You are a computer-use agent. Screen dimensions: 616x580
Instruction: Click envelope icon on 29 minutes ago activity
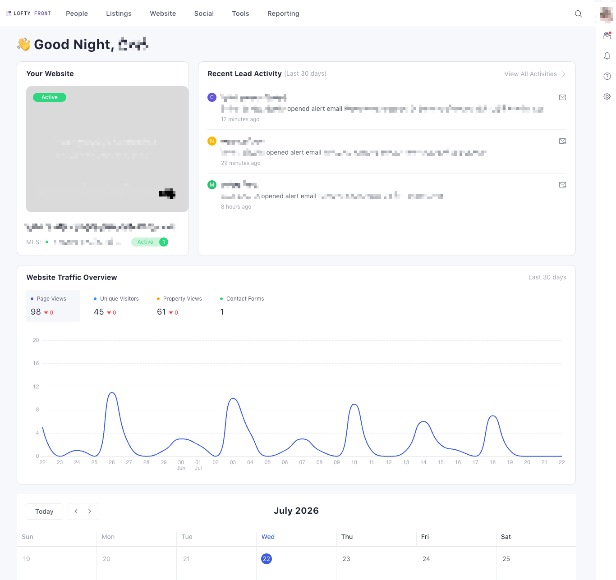(562, 141)
